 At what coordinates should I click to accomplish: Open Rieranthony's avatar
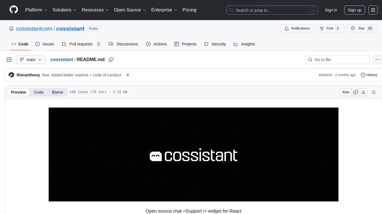pos(12,75)
